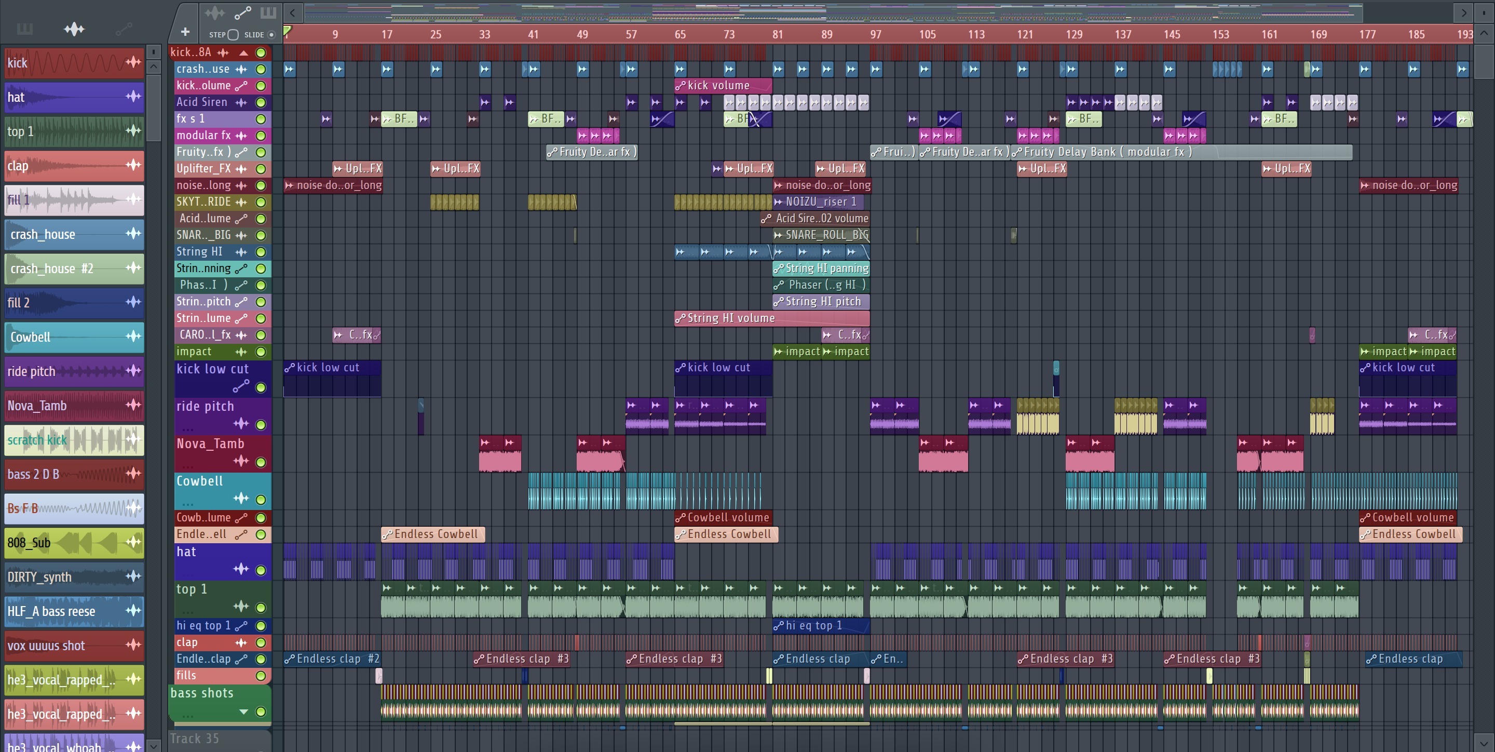The width and height of the screenshot is (1495, 752).
Task: Click the automation icon on kick low cut track
Action: pyautogui.click(x=241, y=386)
